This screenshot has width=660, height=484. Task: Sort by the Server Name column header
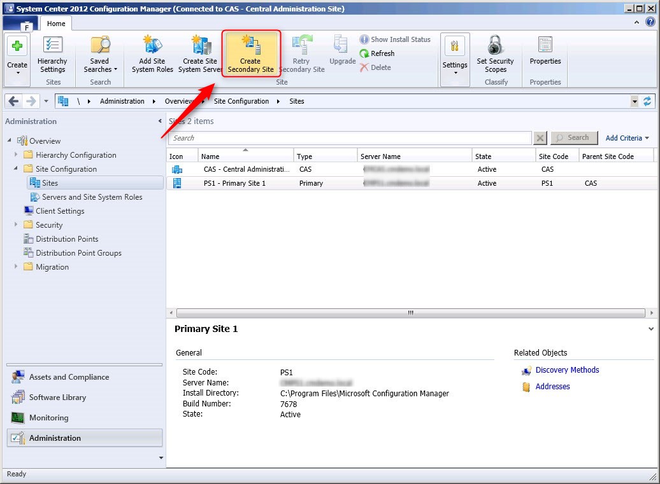[414, 156]
